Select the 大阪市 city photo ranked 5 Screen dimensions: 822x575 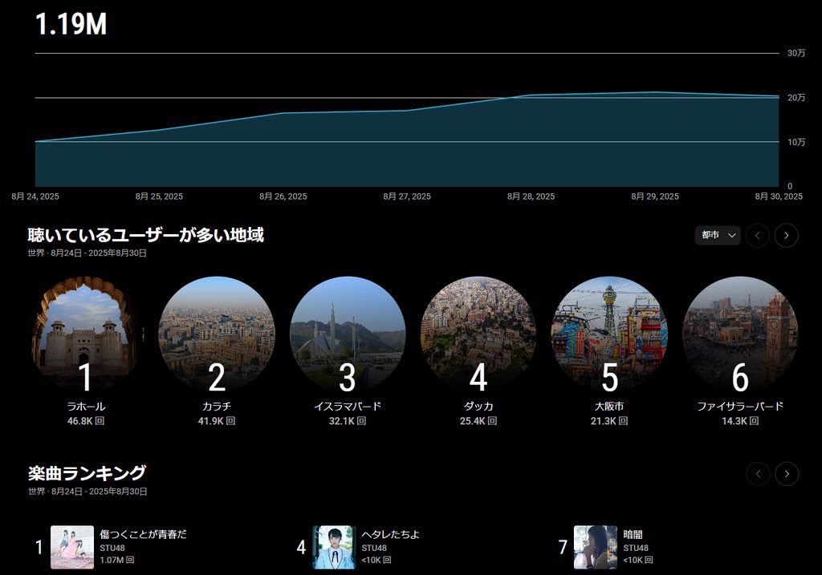click(x=609, y=334)
